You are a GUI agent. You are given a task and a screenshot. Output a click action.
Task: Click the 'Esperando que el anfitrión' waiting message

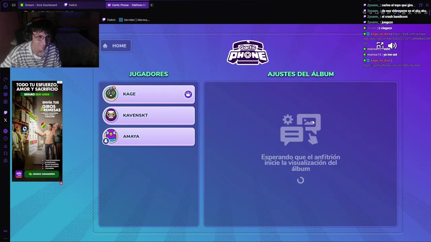pos(300,163)
